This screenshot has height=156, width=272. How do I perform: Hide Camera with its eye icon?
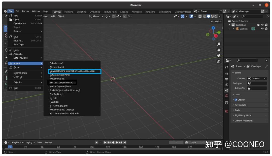pyautogui.click(x=262, y=29)
